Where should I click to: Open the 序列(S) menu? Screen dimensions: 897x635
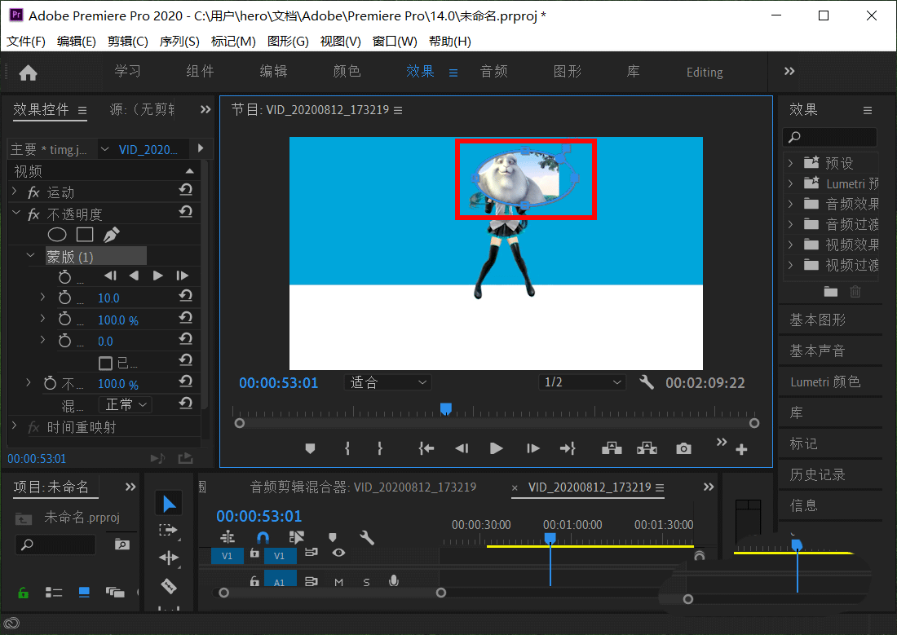179,41
